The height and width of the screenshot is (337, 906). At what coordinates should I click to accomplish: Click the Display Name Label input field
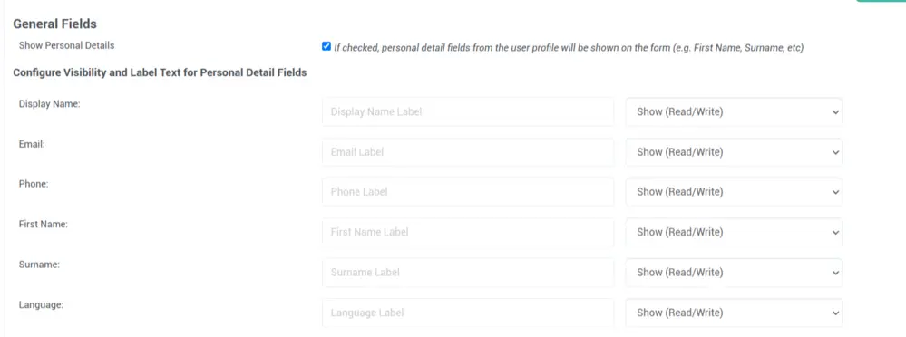point(468,112)
